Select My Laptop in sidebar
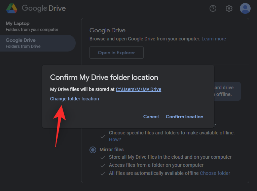The image size is (257, 191). coord(32,26)
